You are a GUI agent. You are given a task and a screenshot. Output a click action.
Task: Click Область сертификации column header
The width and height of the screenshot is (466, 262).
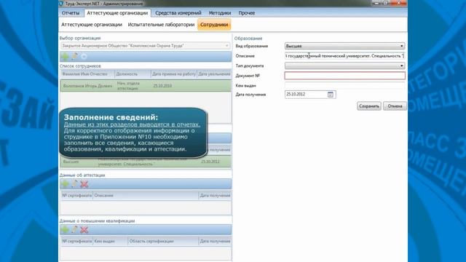pos(163,241)
